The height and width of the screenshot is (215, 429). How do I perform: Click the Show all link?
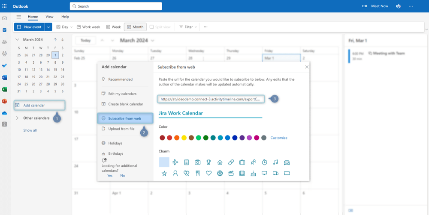(30, 130)
